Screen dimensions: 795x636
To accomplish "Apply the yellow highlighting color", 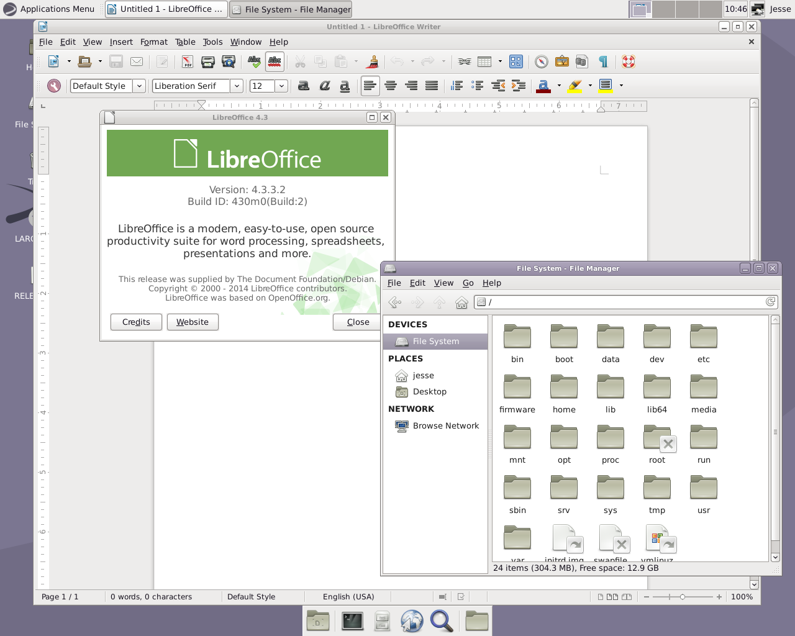I will coord(575,86).
